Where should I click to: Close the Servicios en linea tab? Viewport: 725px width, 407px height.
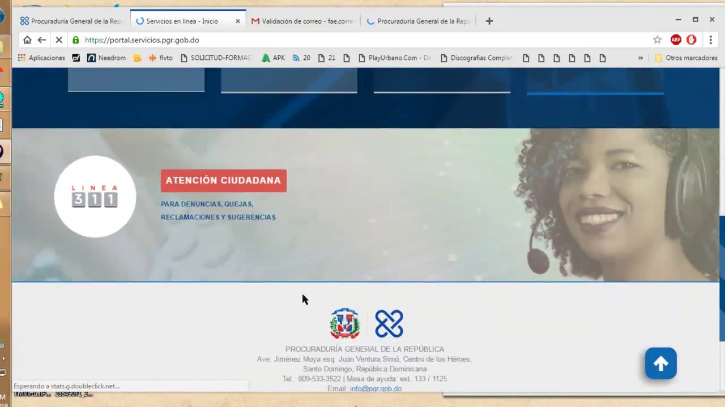(238, 21)
